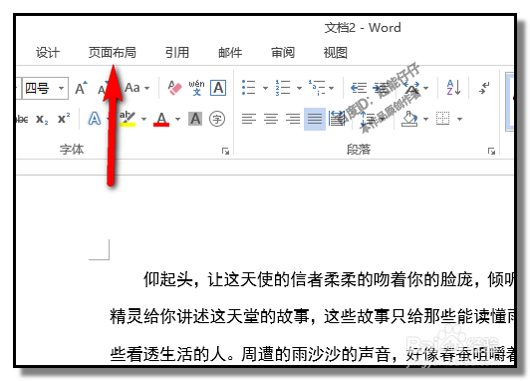Switch to the 页面布局 tab
This screenshot has width=530, height=381.
[113, 53]
